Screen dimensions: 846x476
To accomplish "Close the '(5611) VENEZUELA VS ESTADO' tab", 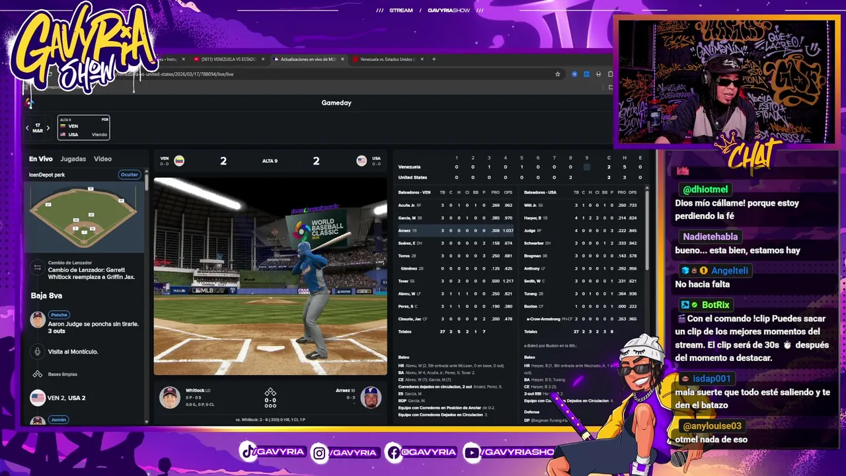I will coord(263,59).
